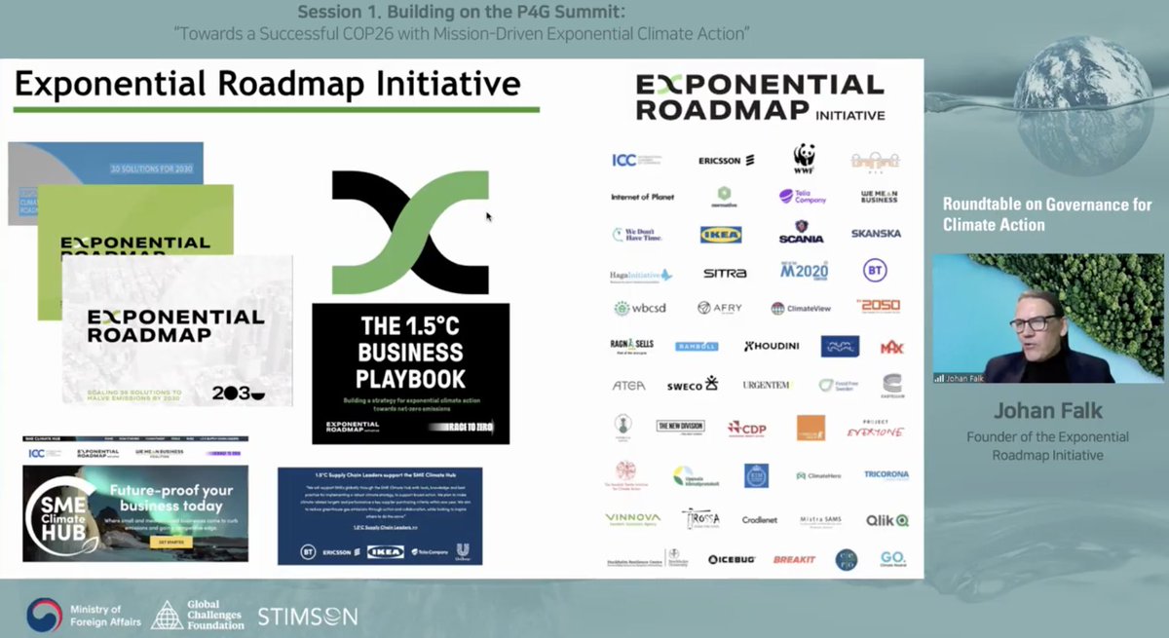
Task: Select the orange 2050 logo
Action: (878, 306)
